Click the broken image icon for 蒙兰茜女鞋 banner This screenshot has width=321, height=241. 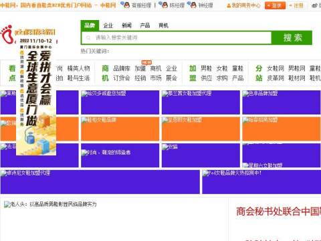coord(165,94)
